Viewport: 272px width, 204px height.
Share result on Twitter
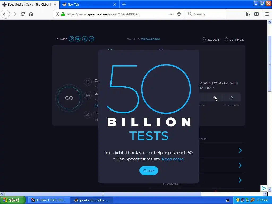click(78, 39)
